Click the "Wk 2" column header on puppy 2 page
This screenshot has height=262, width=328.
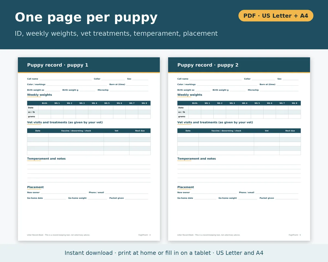click(x=220, y=103)
